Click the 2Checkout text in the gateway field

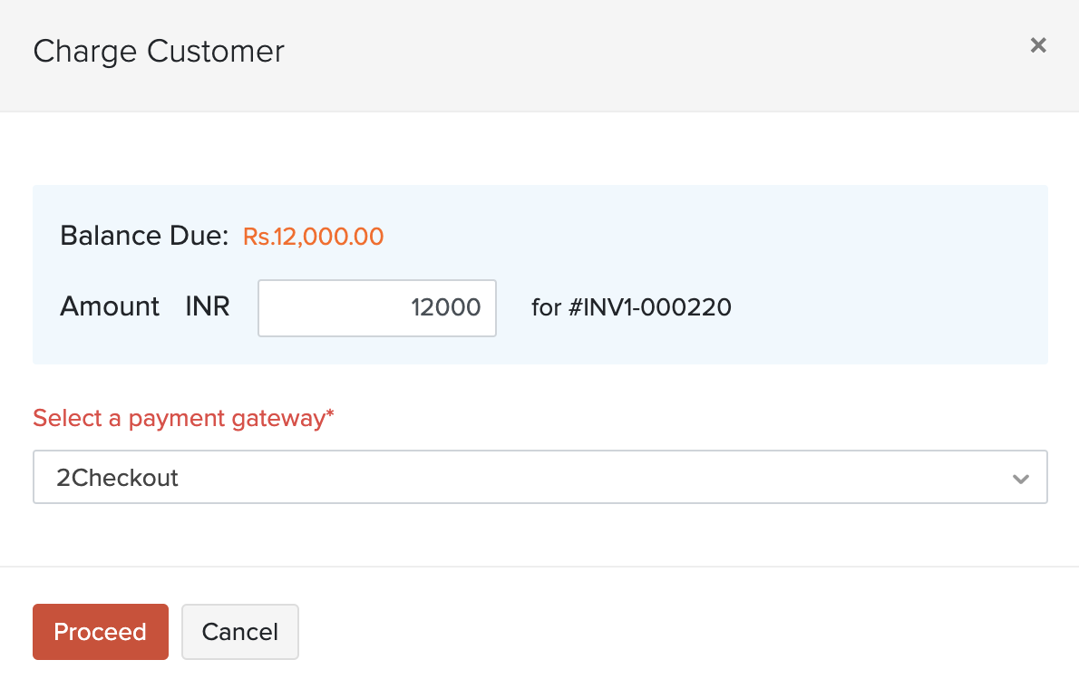[x=118, y=478]
